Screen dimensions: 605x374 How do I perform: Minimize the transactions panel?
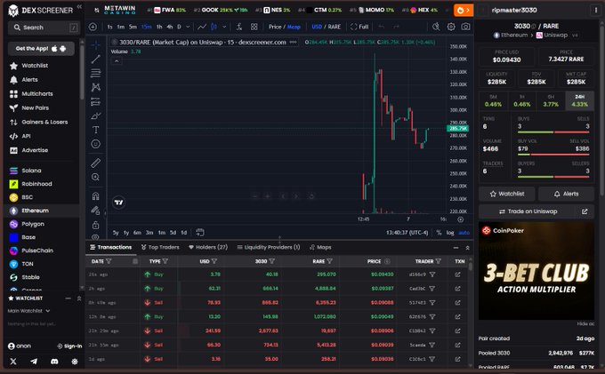pyautogui.click(x=456, y=248)
